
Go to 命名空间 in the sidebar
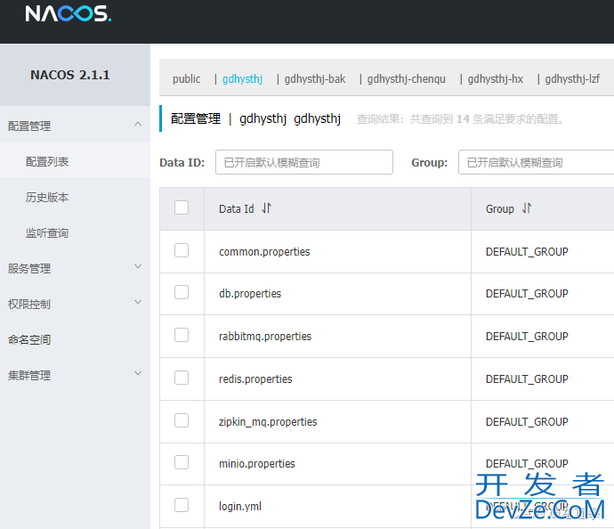click(x=29, y=339)
